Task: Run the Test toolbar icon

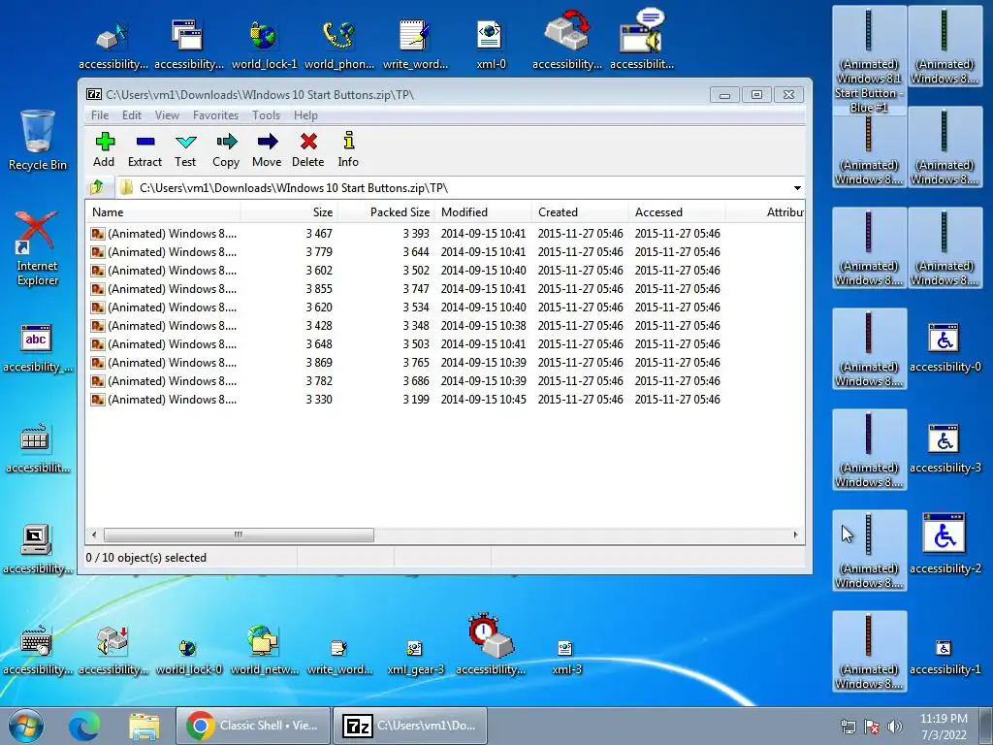Action: tap(185, 149)
